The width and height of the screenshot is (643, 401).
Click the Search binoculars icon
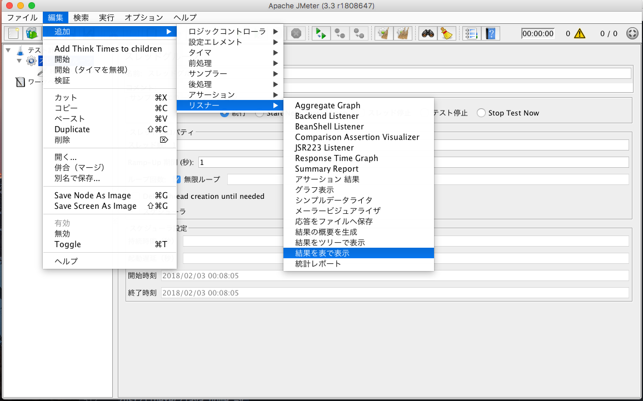point(427,33)
